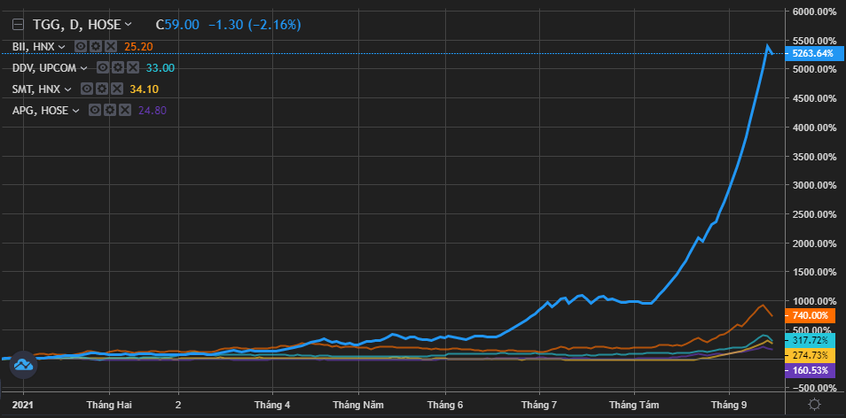Expand the BII, HNX series dropdown
This screenshot has width=846, height=418.
[x=61, y=47]
